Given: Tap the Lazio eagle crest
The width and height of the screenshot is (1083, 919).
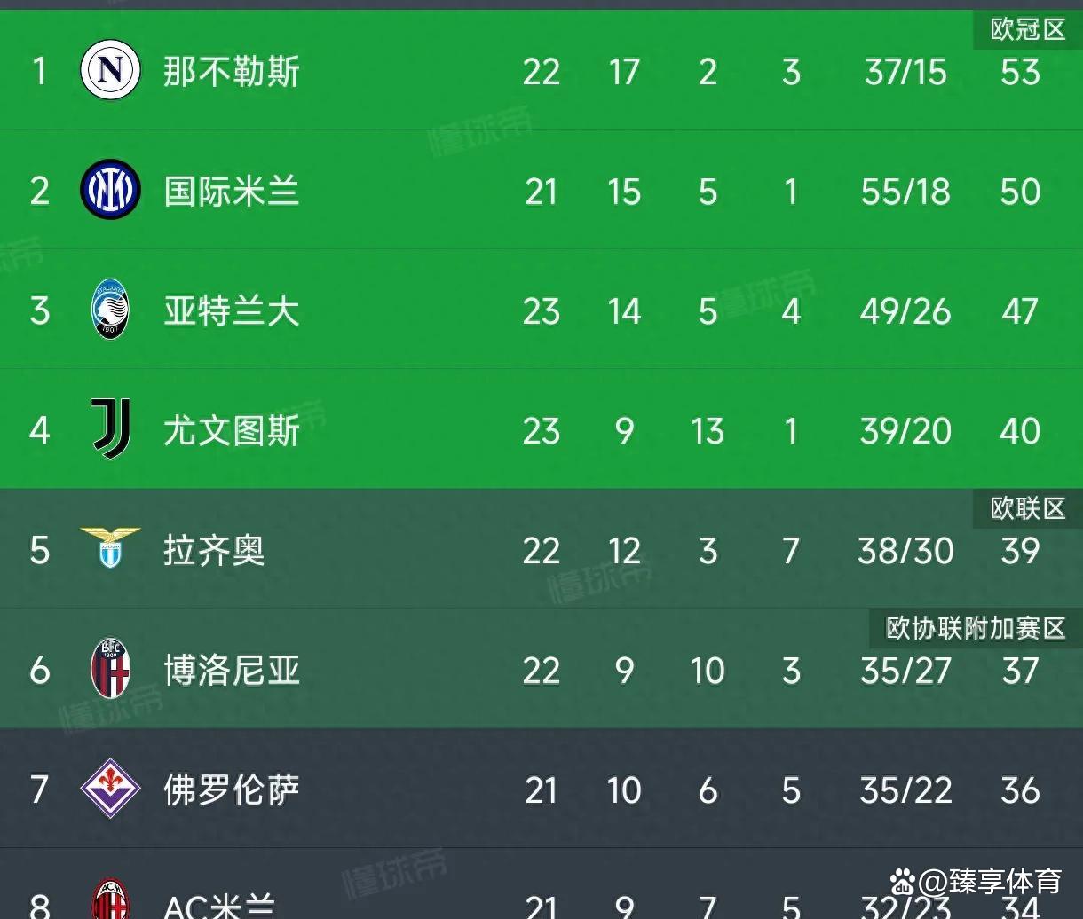Looking at the screenshot, I should 110,546.
